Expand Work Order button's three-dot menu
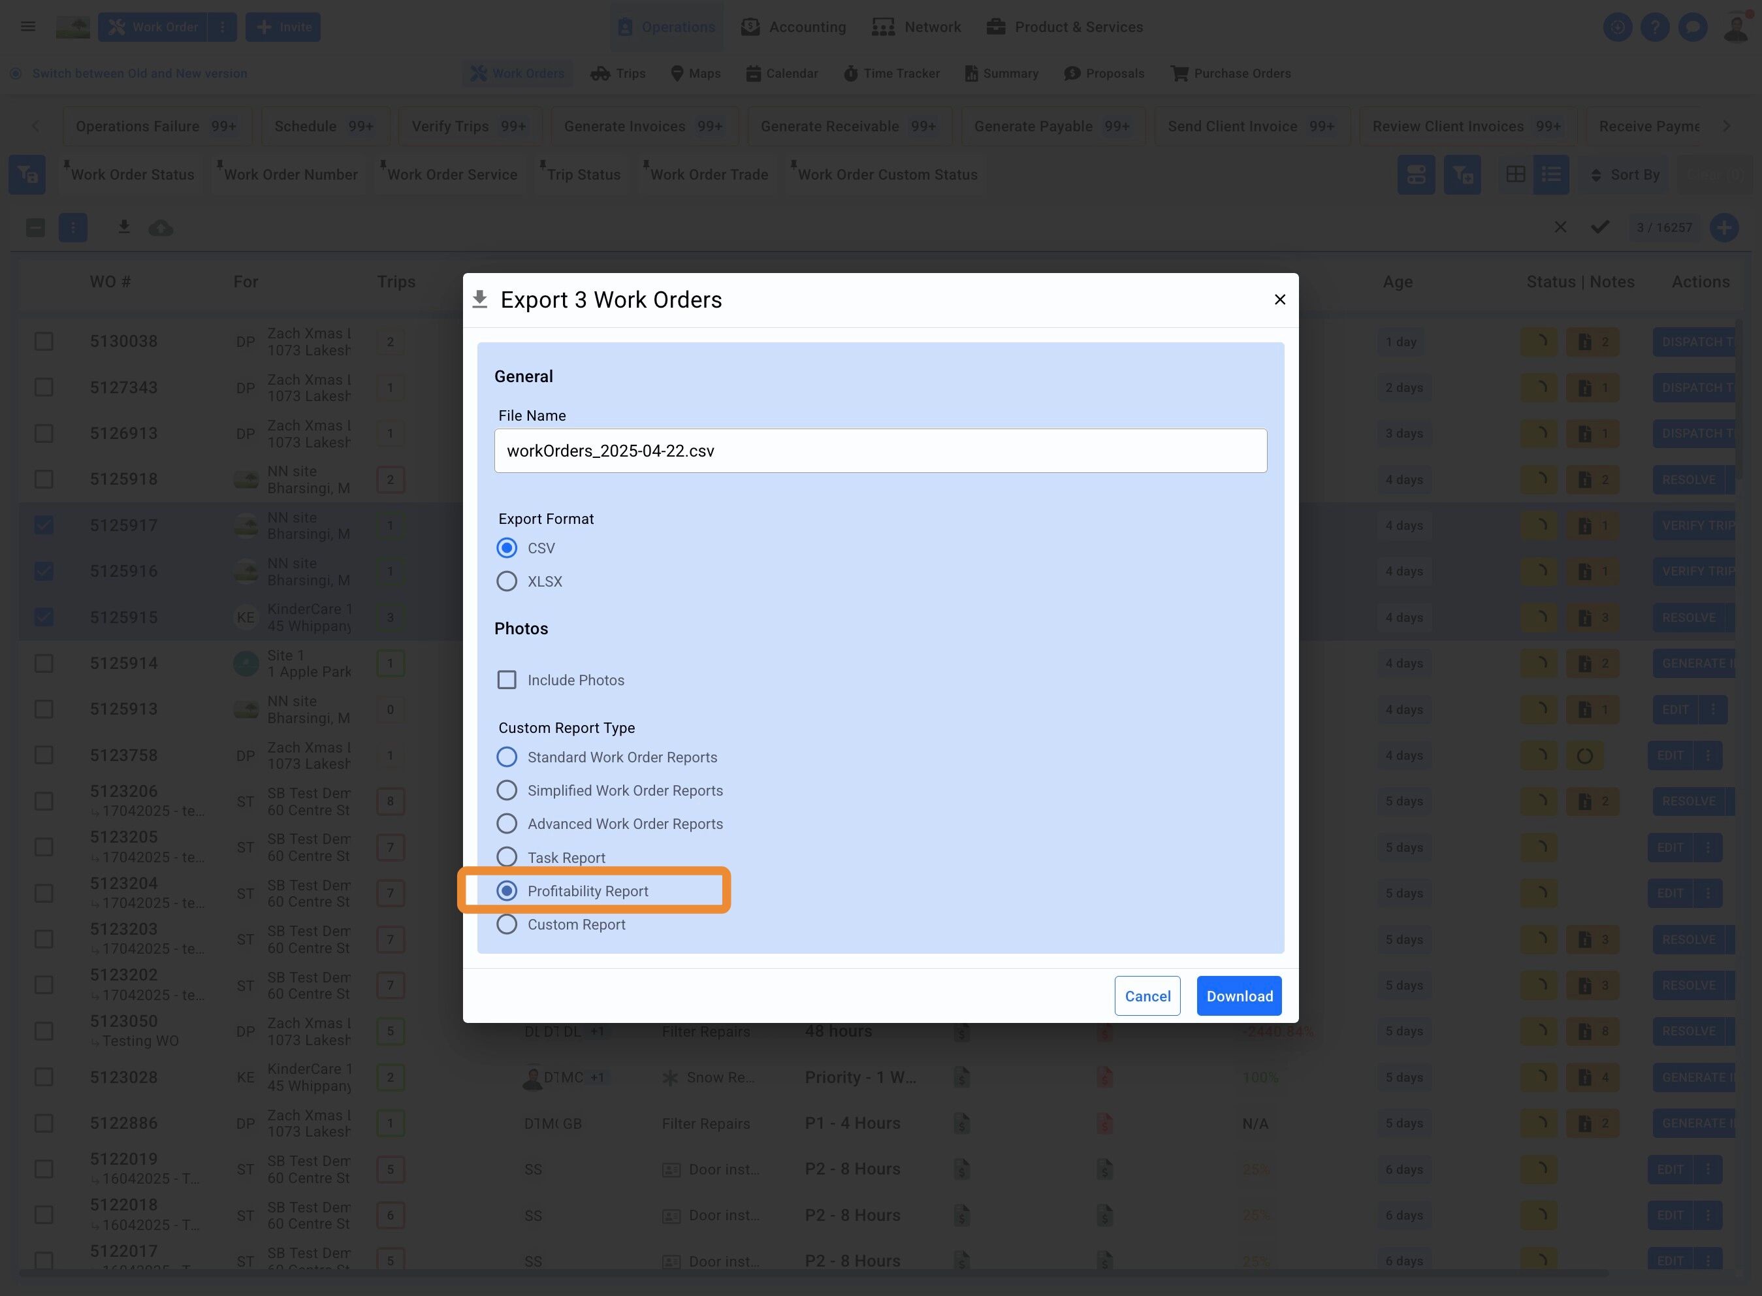 coord(223,27)
